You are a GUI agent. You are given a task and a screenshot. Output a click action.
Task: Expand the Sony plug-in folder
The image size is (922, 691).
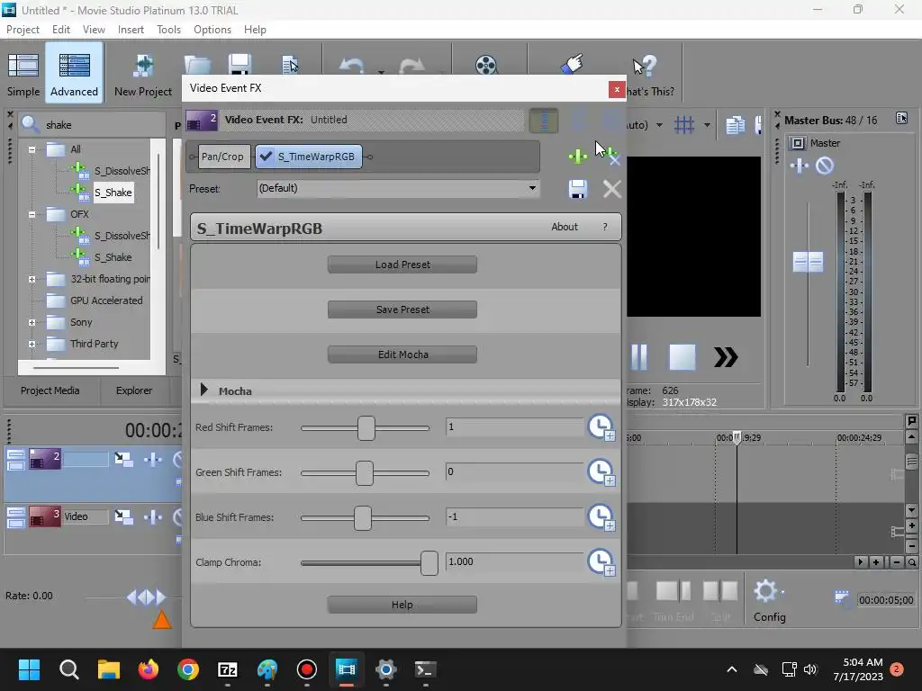(x=32, y=322)
